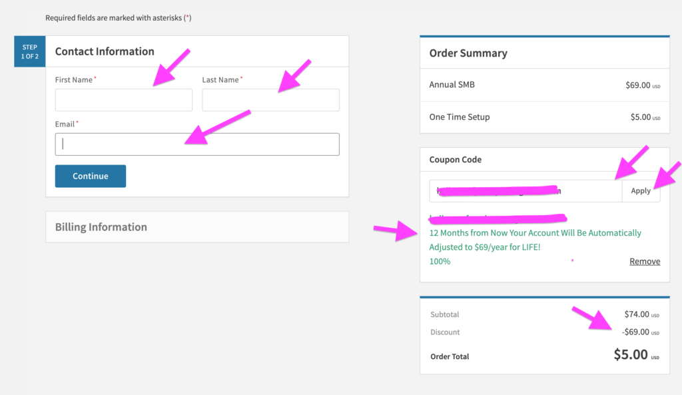Image resolution: width=682 pixels, height=395 pixels.
Task: Expand the Billing Information section
Action: [x=197, y=227]
